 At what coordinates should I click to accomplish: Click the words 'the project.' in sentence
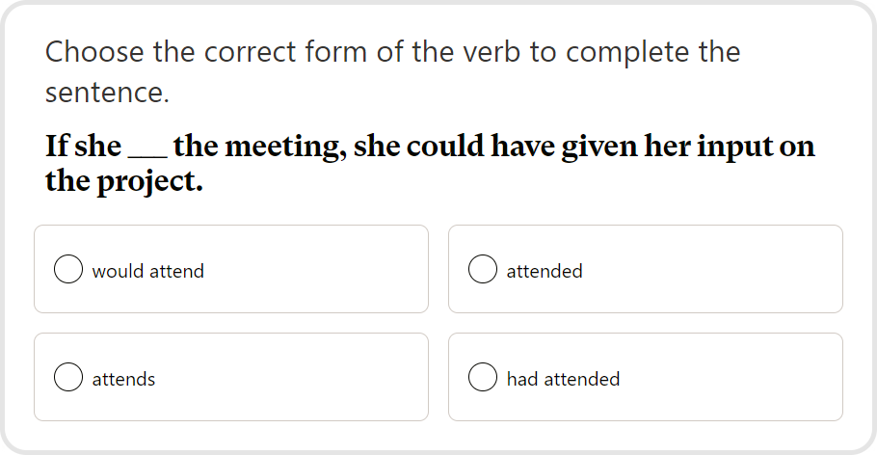click(x=124, y=181)
